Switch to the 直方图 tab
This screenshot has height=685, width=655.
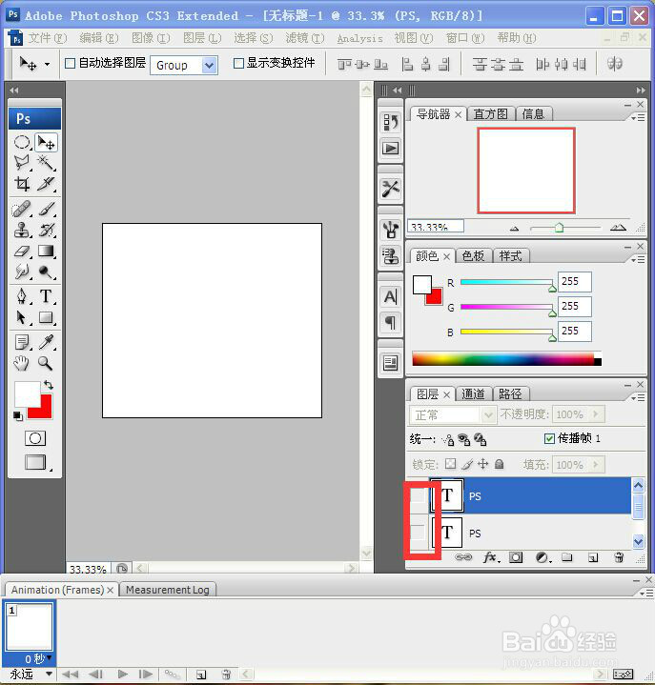pyautogui.click(x=491, y=114)
